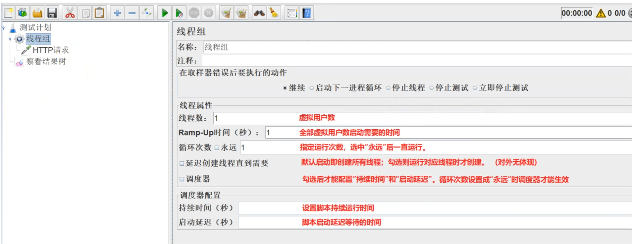This screenshot has width=635, height=244.
Task: Check the 调度器 scheduler checkbox
Action: pyautogui.click(x=182, y=179)
